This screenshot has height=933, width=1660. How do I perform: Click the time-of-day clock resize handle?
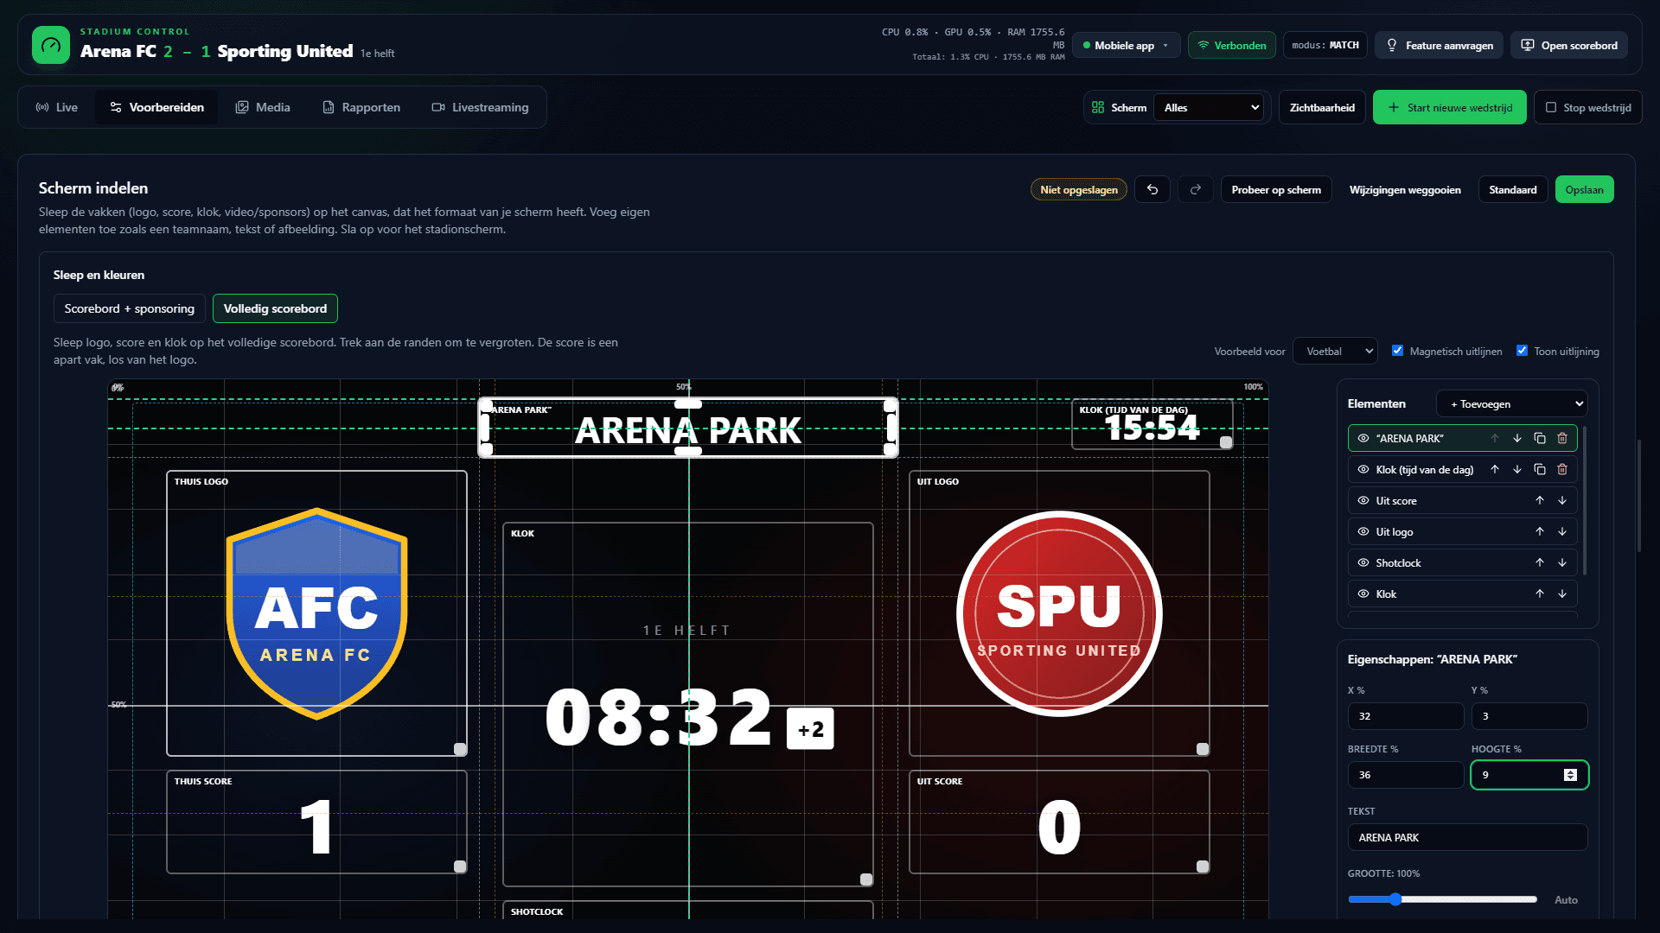[x=1226, y=442]
